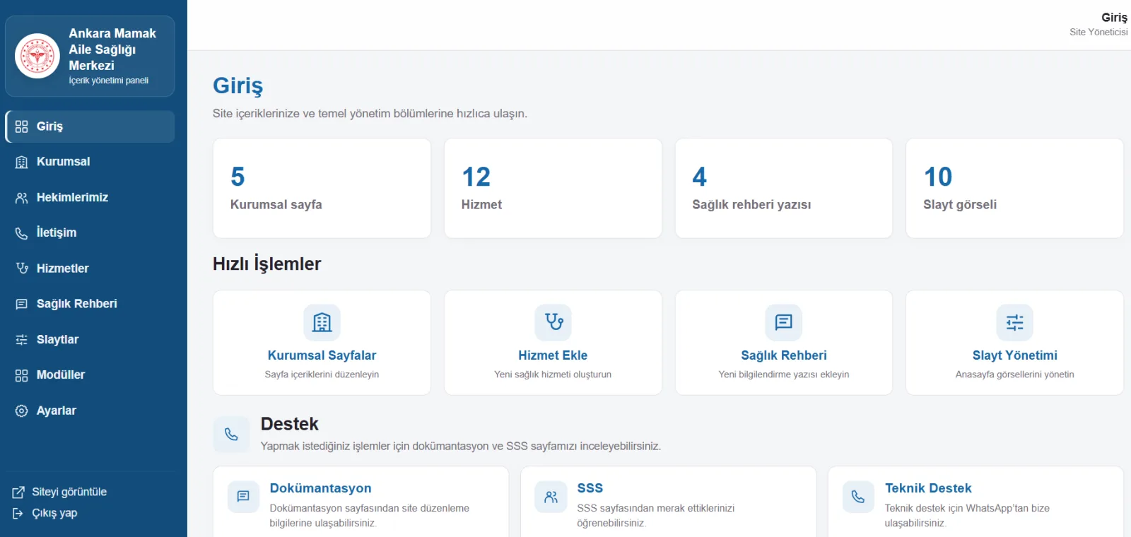Click the message icon beside Sağlık Rehberi menu
Image resolution: width=1131 pixels, height=537 pixels.
[22, 304]
